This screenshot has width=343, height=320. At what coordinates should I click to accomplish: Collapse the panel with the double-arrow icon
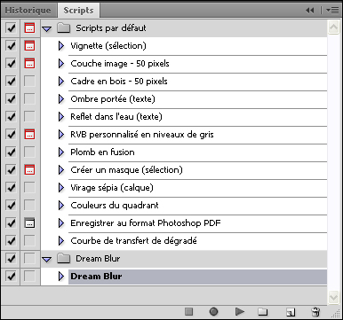click(309, 11)
